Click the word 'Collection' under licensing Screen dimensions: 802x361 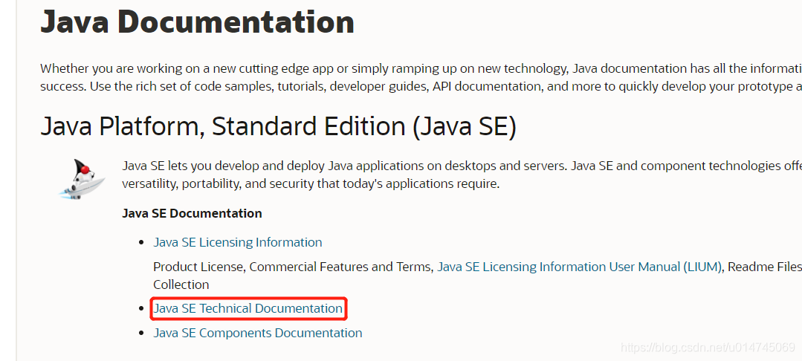tap(181, 284)
